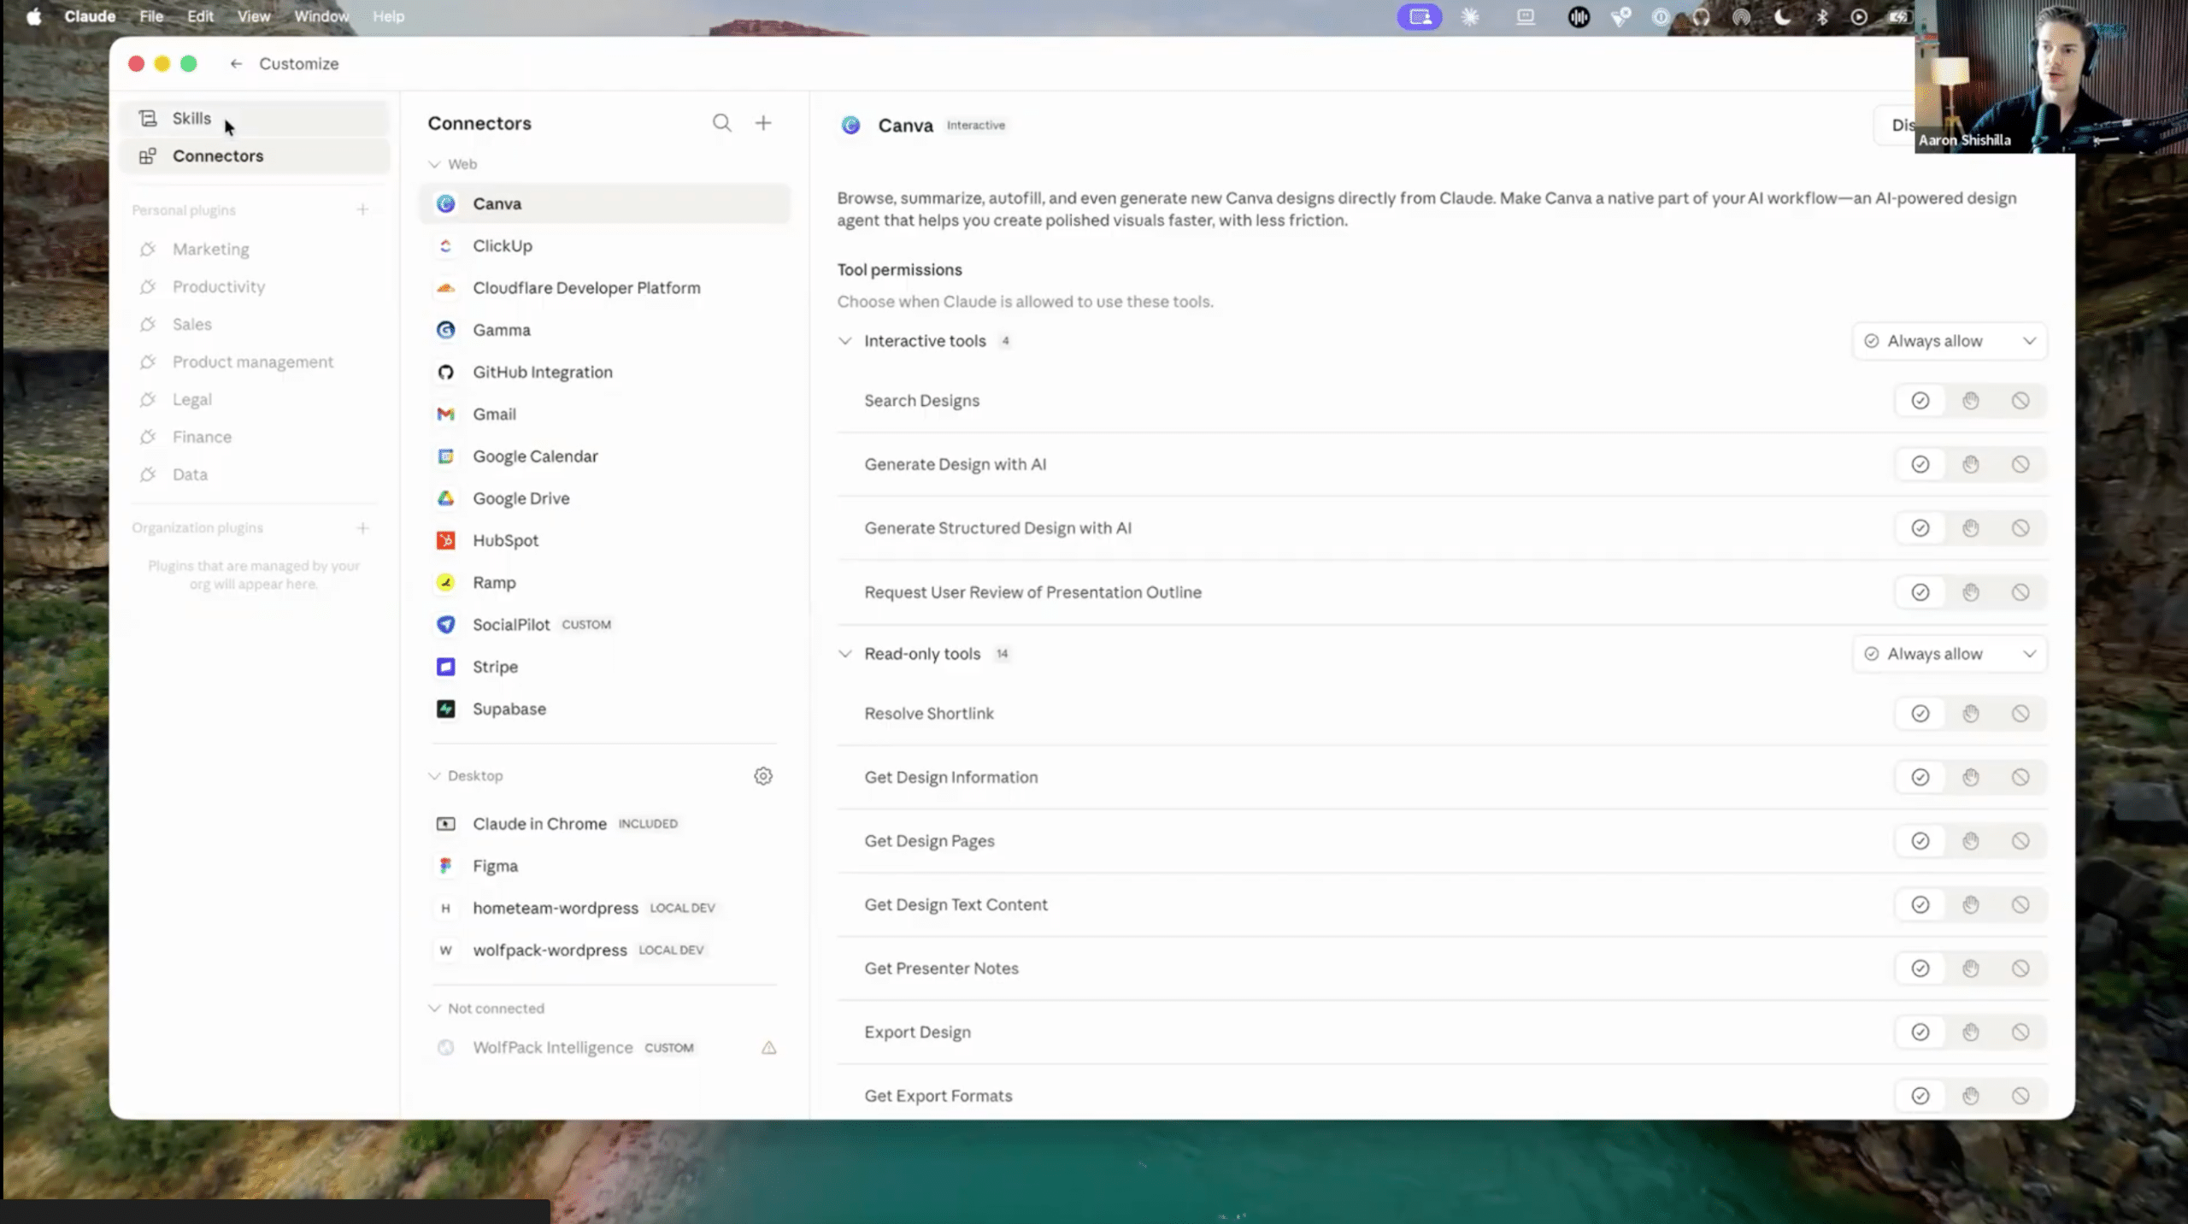Go back using the arrow beside Customize

click(236, 63)
